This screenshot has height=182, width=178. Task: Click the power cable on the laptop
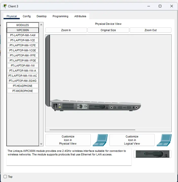point(55,107)
